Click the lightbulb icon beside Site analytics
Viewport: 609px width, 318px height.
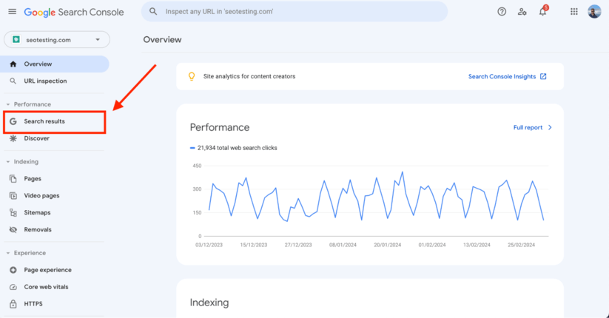point(192,76)
